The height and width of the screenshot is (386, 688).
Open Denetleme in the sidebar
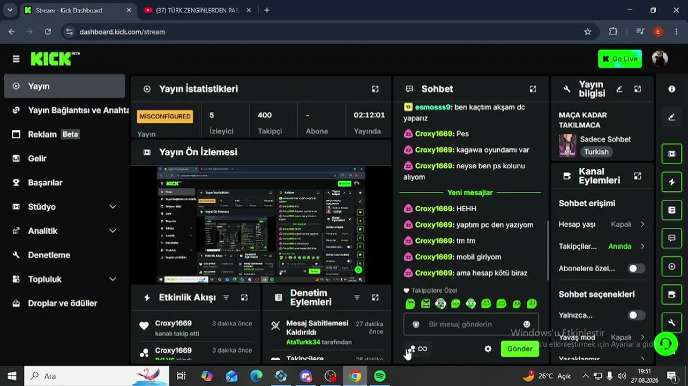click(65, 255)
